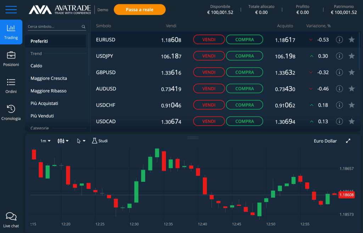
Task: Open the candlestick chart type dropdown
Action: 63,141
